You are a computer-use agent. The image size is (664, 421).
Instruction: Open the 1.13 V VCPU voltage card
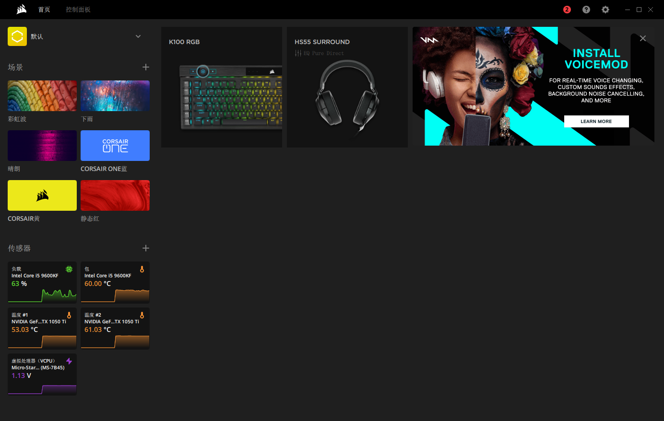42,375
